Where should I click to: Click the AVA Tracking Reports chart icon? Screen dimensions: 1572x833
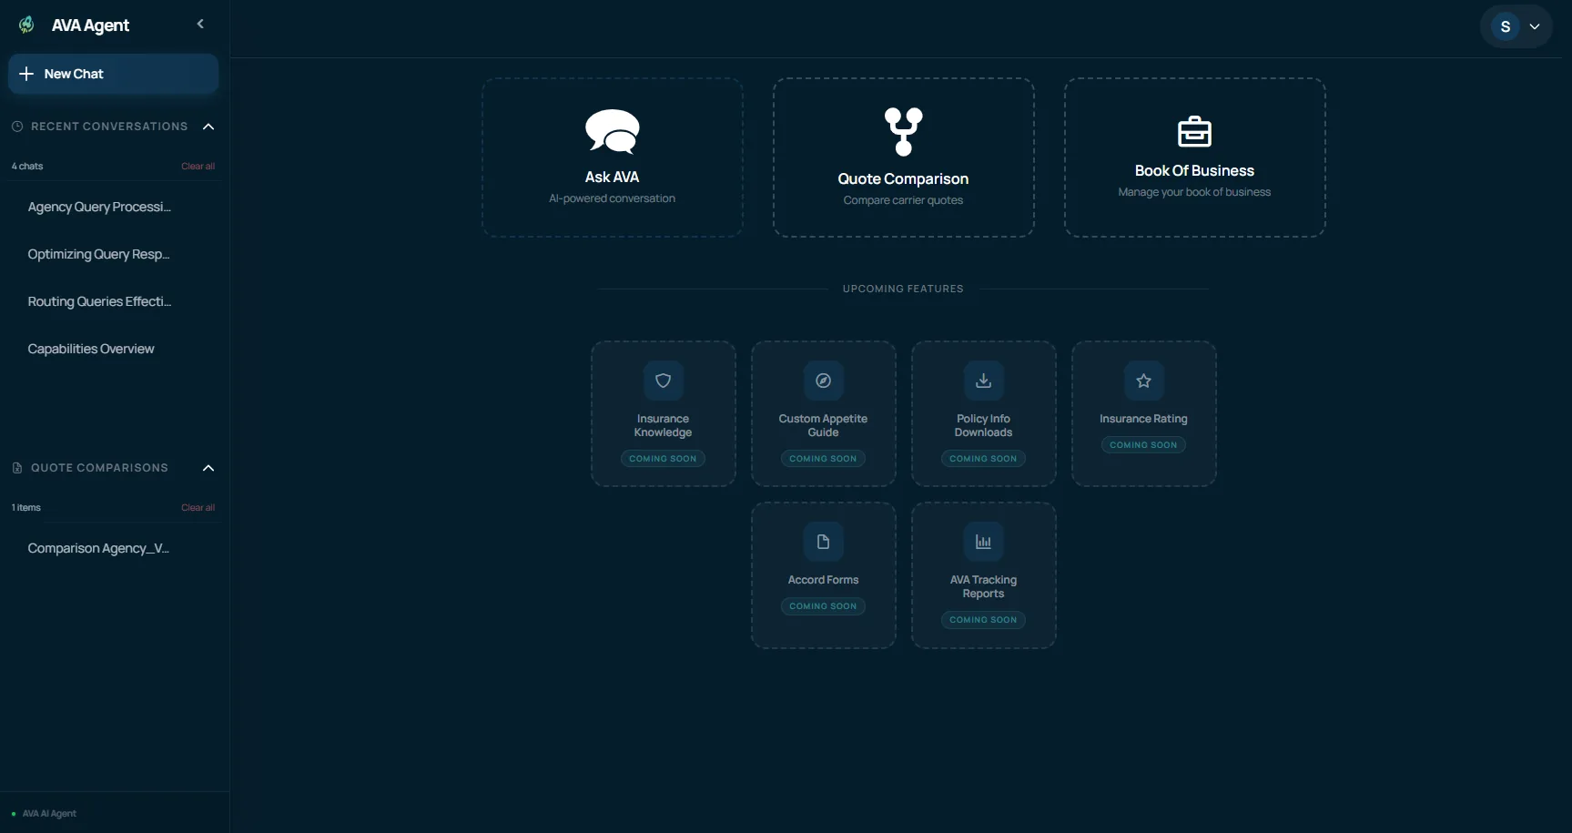pyautogui.click(x=984, y=542)
